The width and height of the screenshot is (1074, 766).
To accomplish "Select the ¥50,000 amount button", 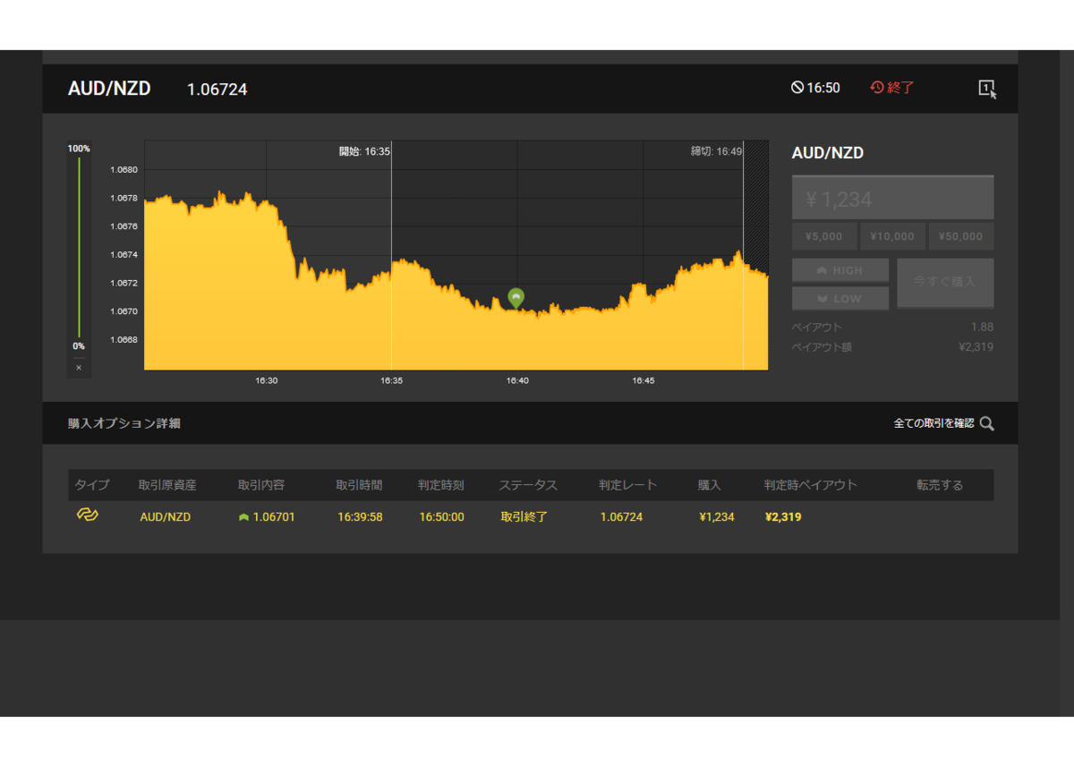I will pos(961,236).
